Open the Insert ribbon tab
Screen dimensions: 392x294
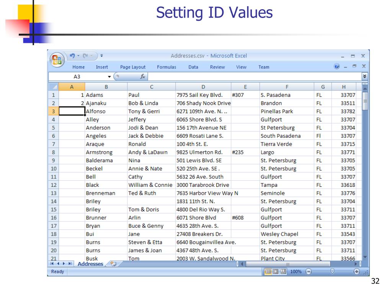pyautogui.click(x=102, y=67)
